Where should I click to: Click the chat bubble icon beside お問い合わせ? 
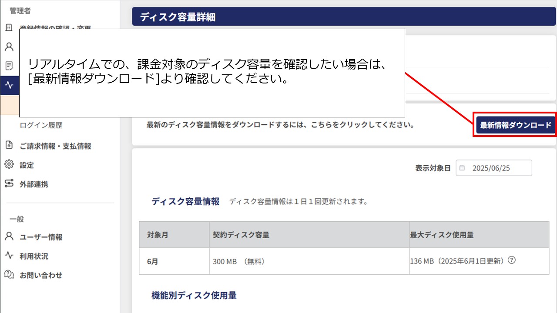tap(9, 275)
